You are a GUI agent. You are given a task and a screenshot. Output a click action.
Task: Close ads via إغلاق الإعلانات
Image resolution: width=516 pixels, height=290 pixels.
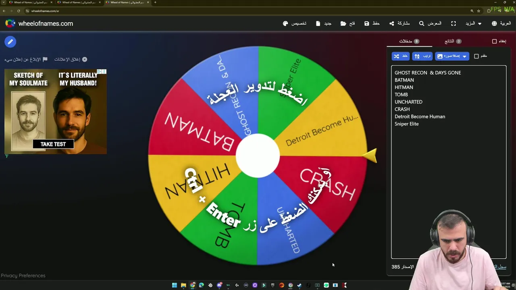(x=71, y=59)
